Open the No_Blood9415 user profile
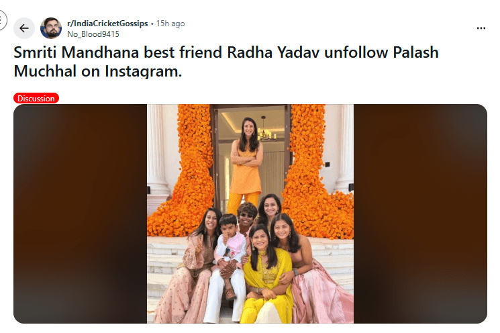Viewport: 500px width, 333px height. pos(93,34)
